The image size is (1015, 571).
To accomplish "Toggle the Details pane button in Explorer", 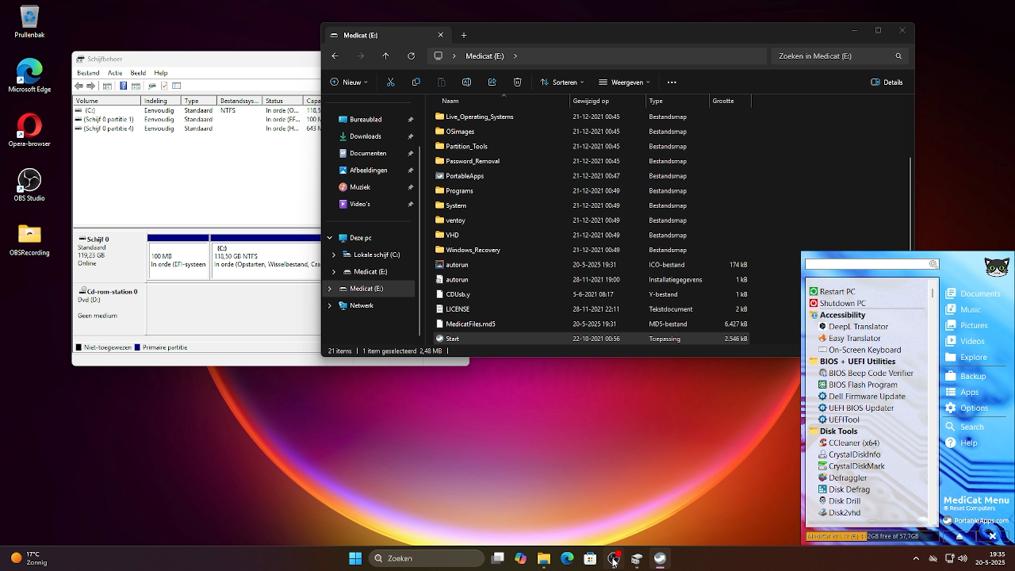I will pos(887,82).
